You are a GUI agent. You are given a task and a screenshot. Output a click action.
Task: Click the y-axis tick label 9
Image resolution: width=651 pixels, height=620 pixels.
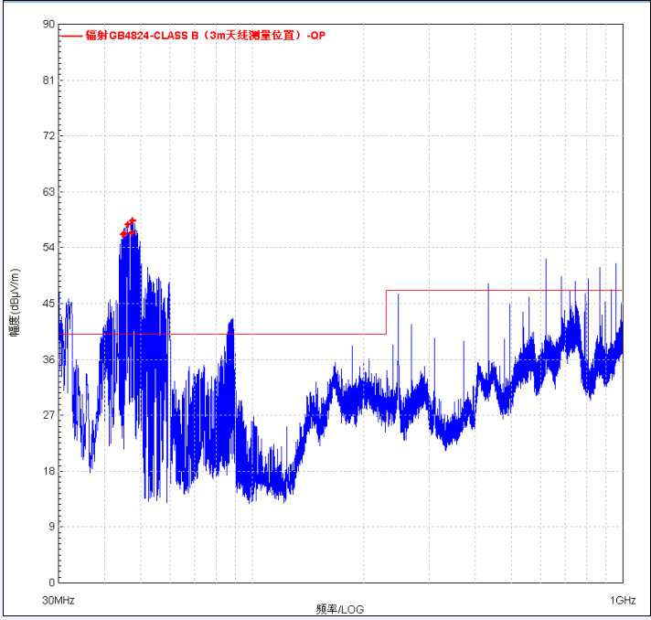pyautogui.click(x=51, y=527)
